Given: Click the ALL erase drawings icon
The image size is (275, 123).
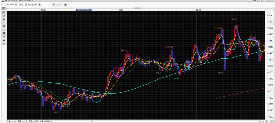Looking at the screenshot, I should 4,16.
